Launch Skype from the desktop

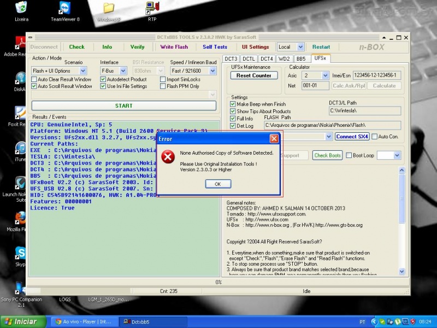[x=20, y=253]
